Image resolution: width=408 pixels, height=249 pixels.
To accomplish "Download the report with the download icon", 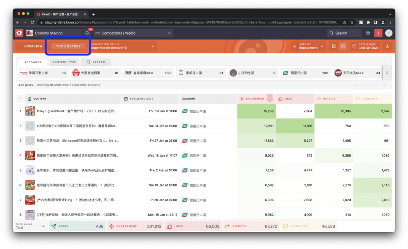I will coord(387,46).
